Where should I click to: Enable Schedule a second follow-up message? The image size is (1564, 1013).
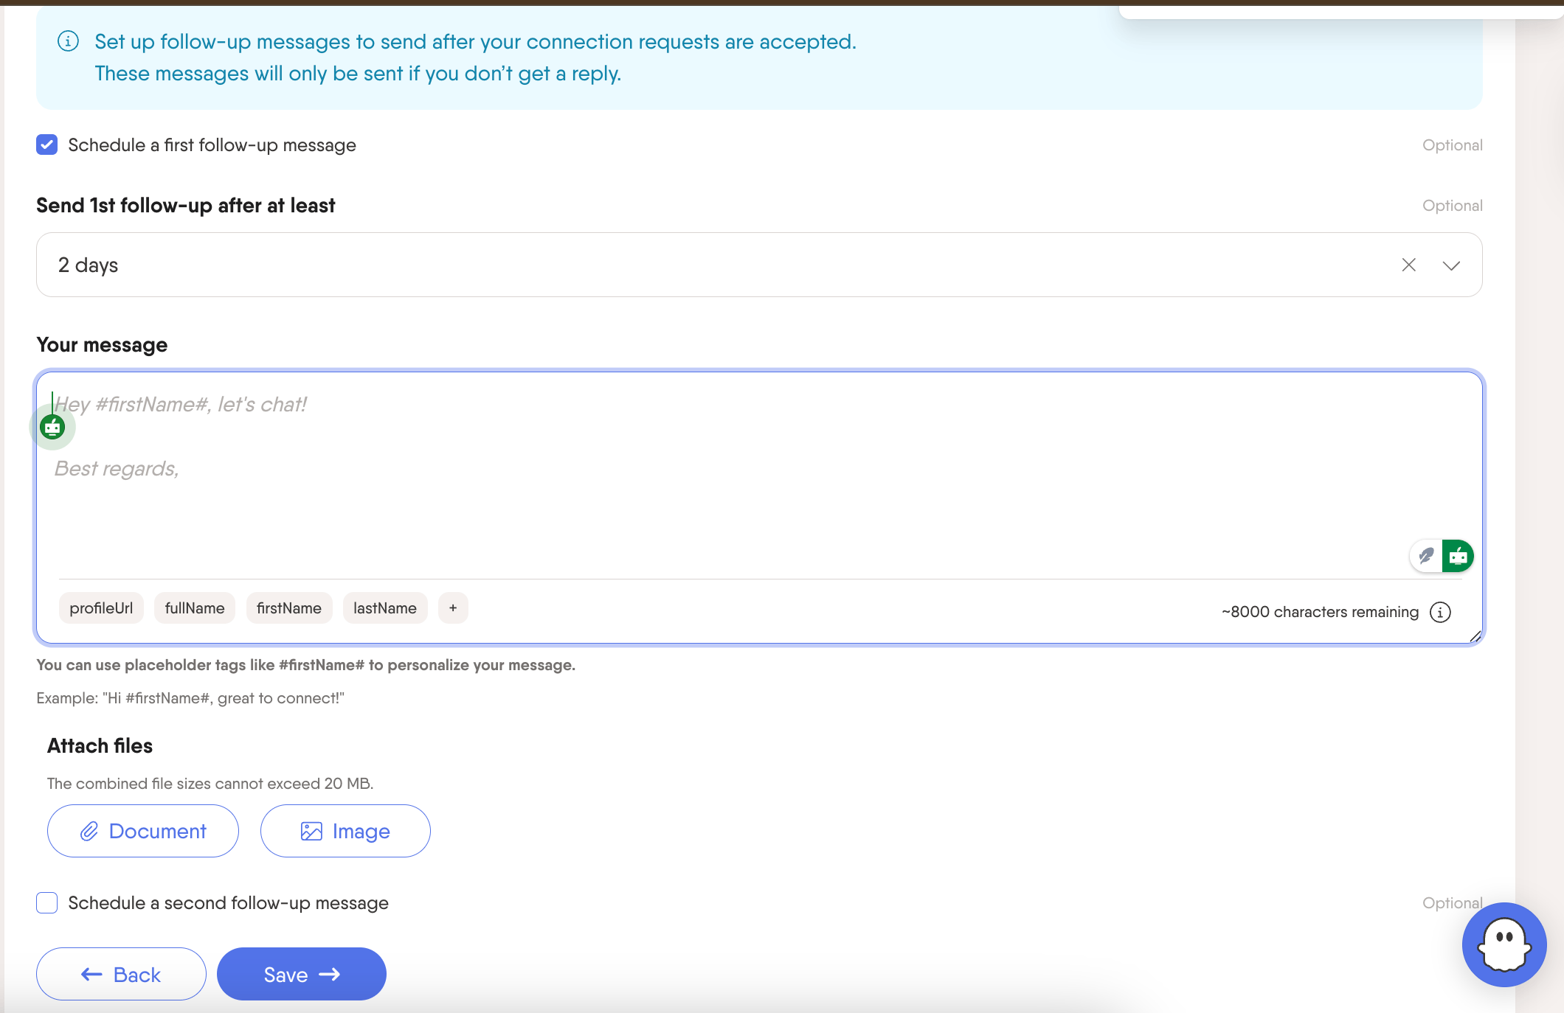point(47,902)
